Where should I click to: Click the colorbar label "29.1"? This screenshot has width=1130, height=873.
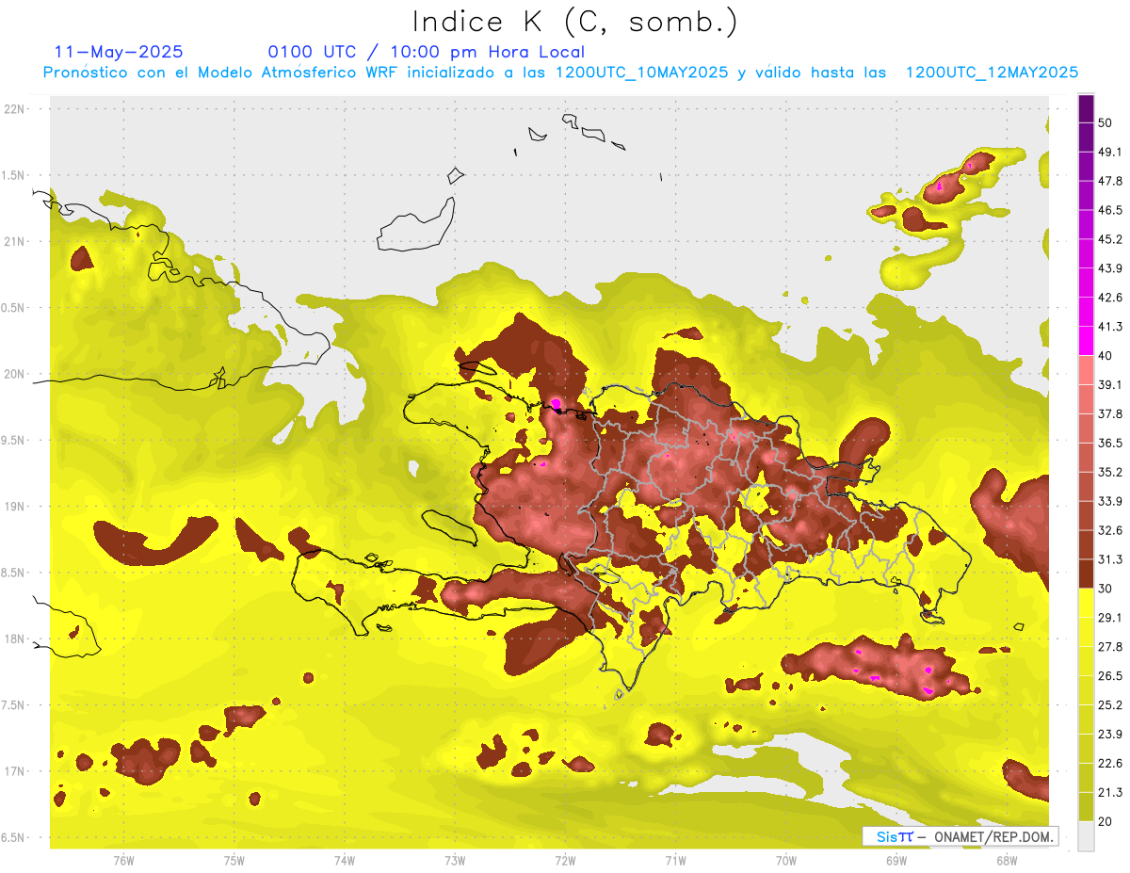1110,618
